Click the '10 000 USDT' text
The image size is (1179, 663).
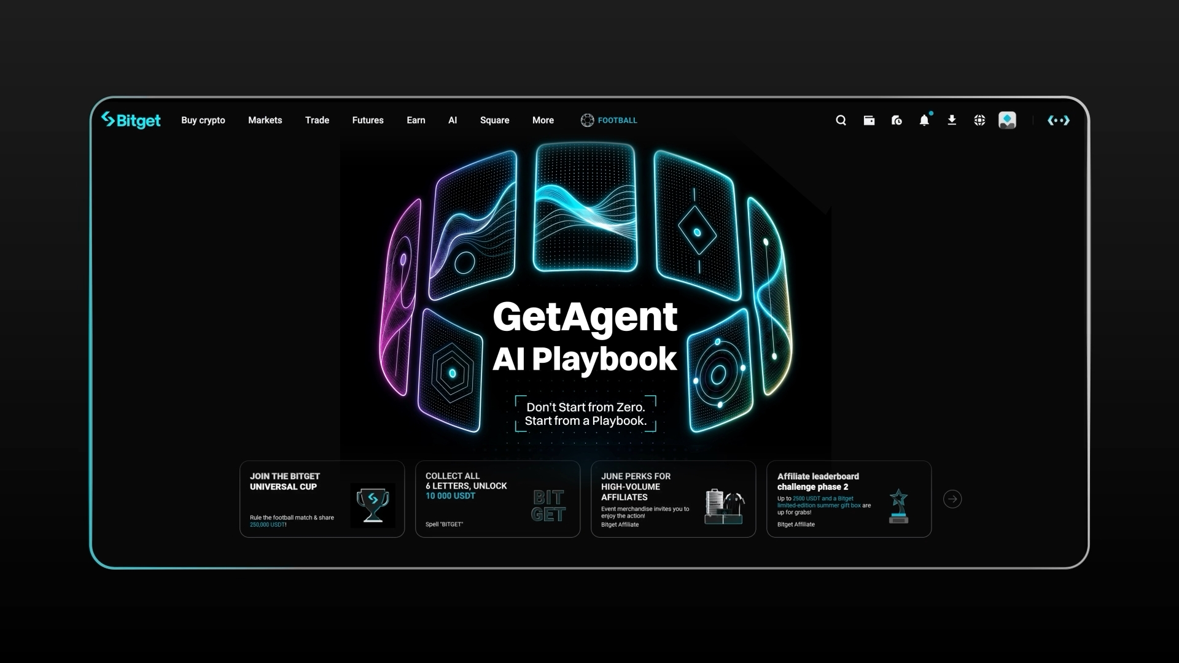click(450, 496)
